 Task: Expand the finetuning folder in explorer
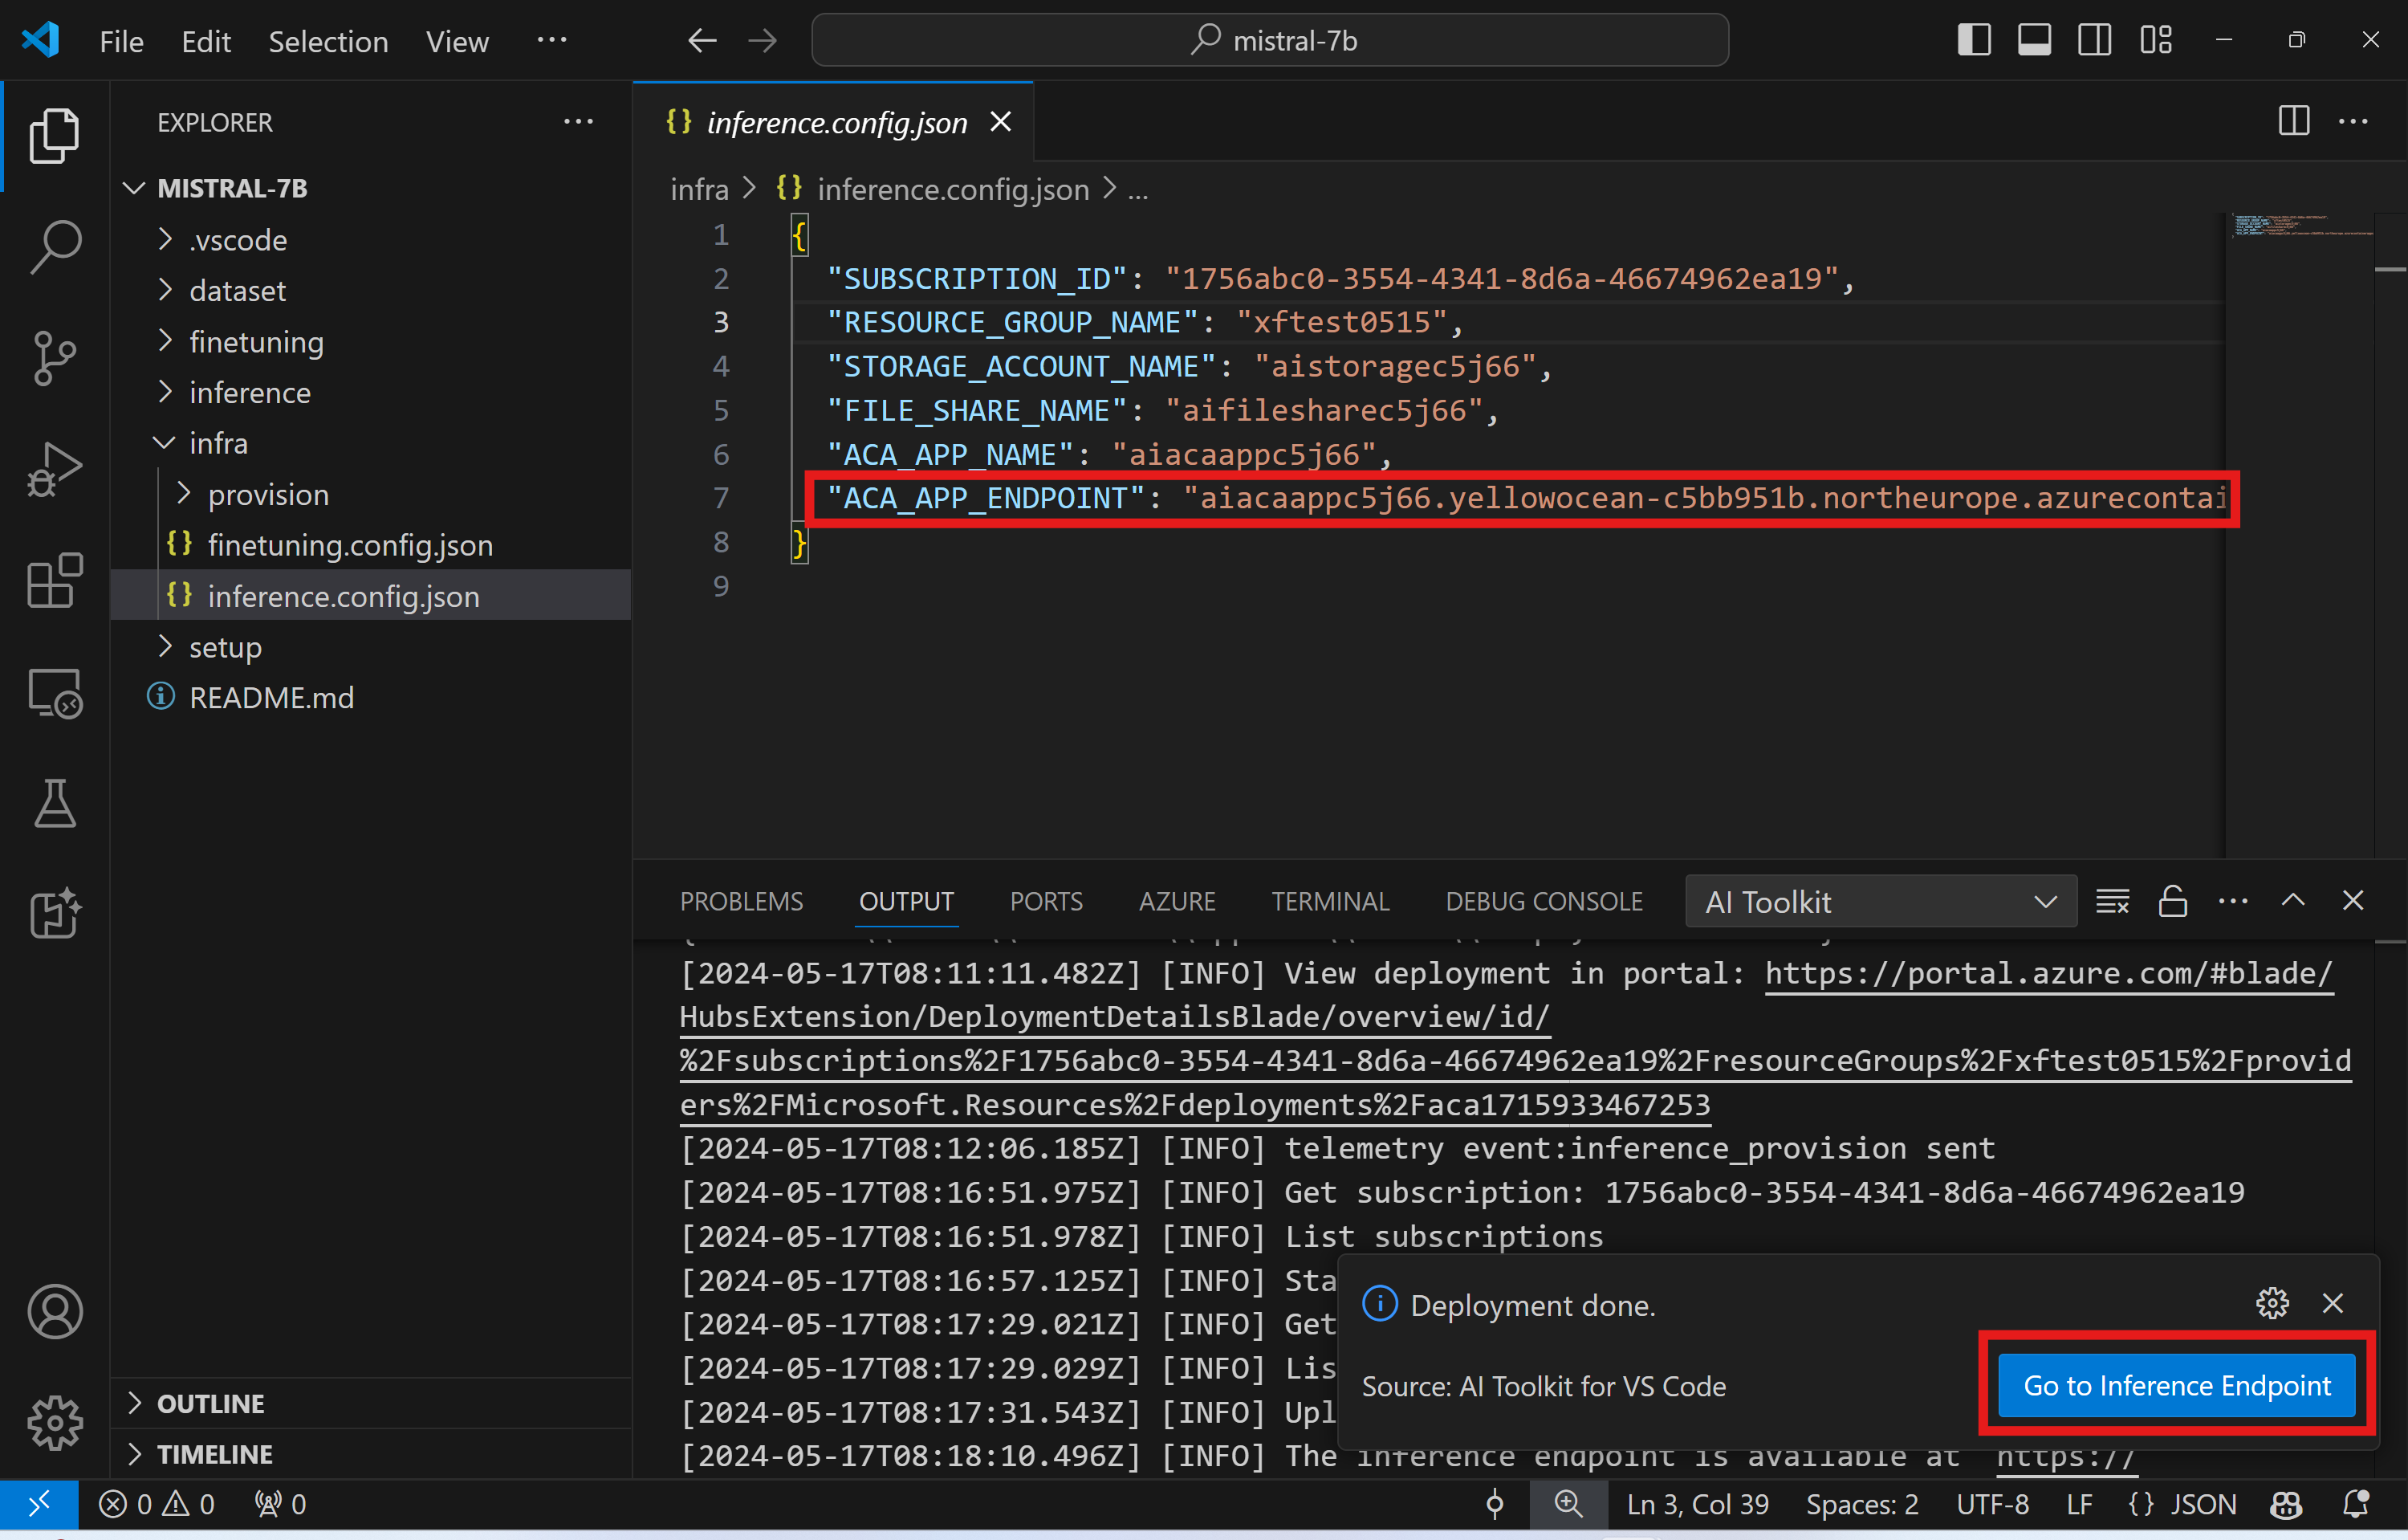(254, 340)
